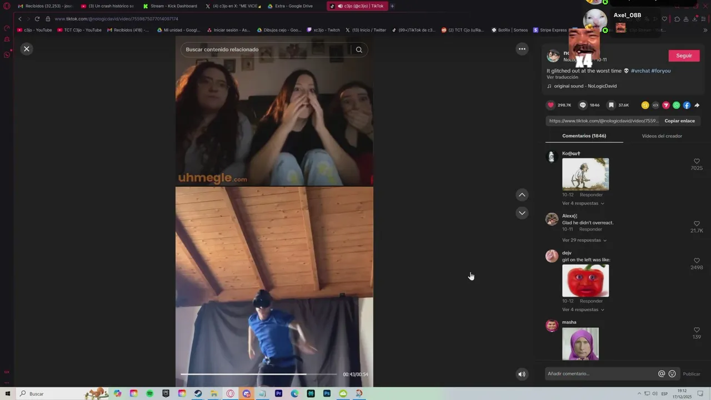
Task: Click Ver traducción link
Action: (x=562, y=77)
